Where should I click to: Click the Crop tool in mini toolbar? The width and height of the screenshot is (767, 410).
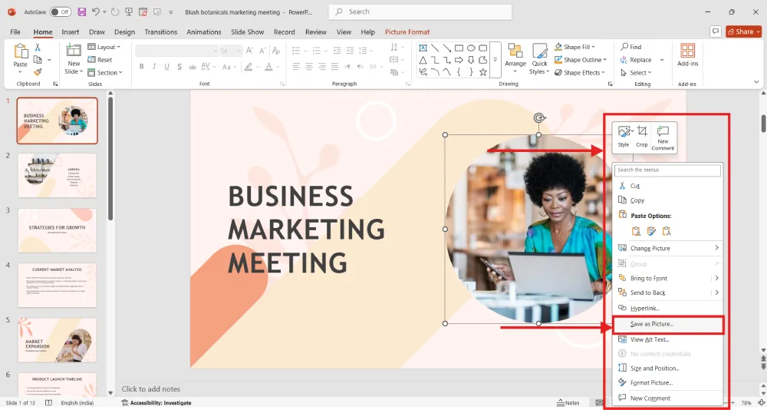[642, 135]
